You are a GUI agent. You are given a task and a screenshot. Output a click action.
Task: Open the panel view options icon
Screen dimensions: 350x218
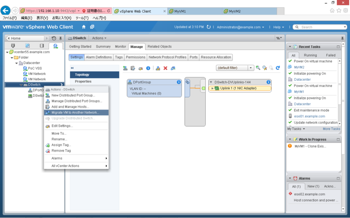[279, 38]
